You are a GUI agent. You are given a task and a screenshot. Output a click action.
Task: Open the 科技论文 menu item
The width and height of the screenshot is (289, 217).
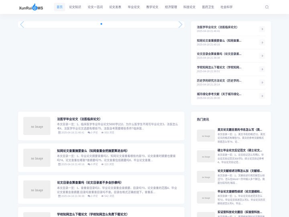coord(189,7)
